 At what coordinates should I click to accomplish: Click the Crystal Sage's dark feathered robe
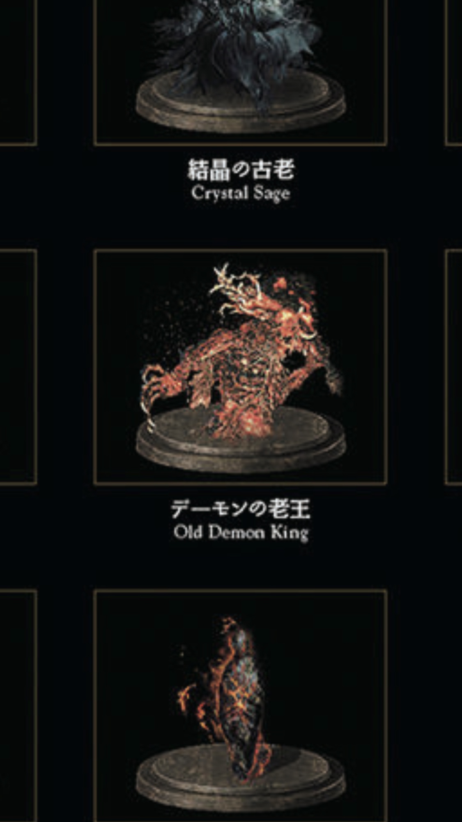tap(238, 41)
